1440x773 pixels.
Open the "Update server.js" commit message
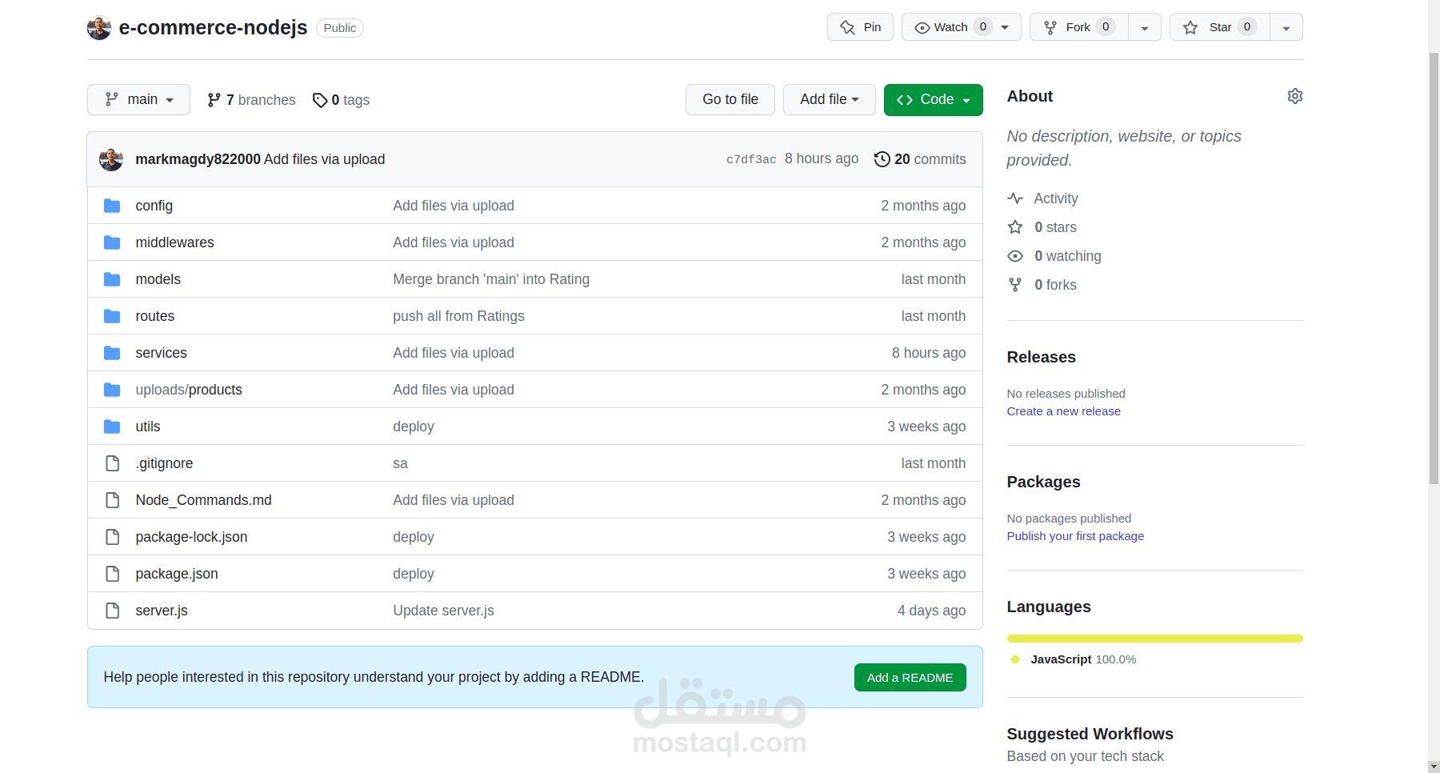(x=443, y=611)
